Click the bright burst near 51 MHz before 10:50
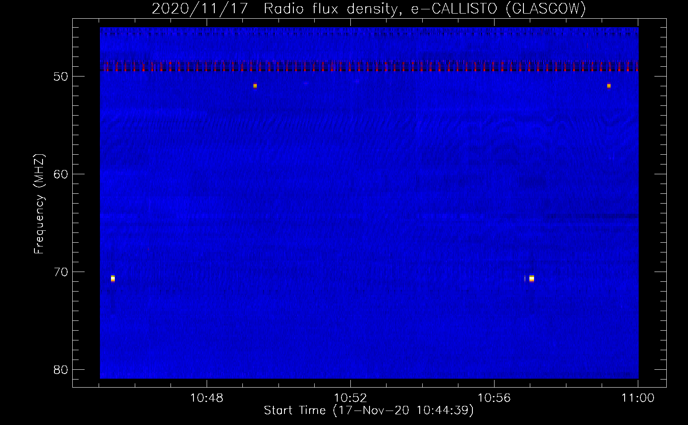The width and height of the screenshot is (688, 425). point(255,86)
